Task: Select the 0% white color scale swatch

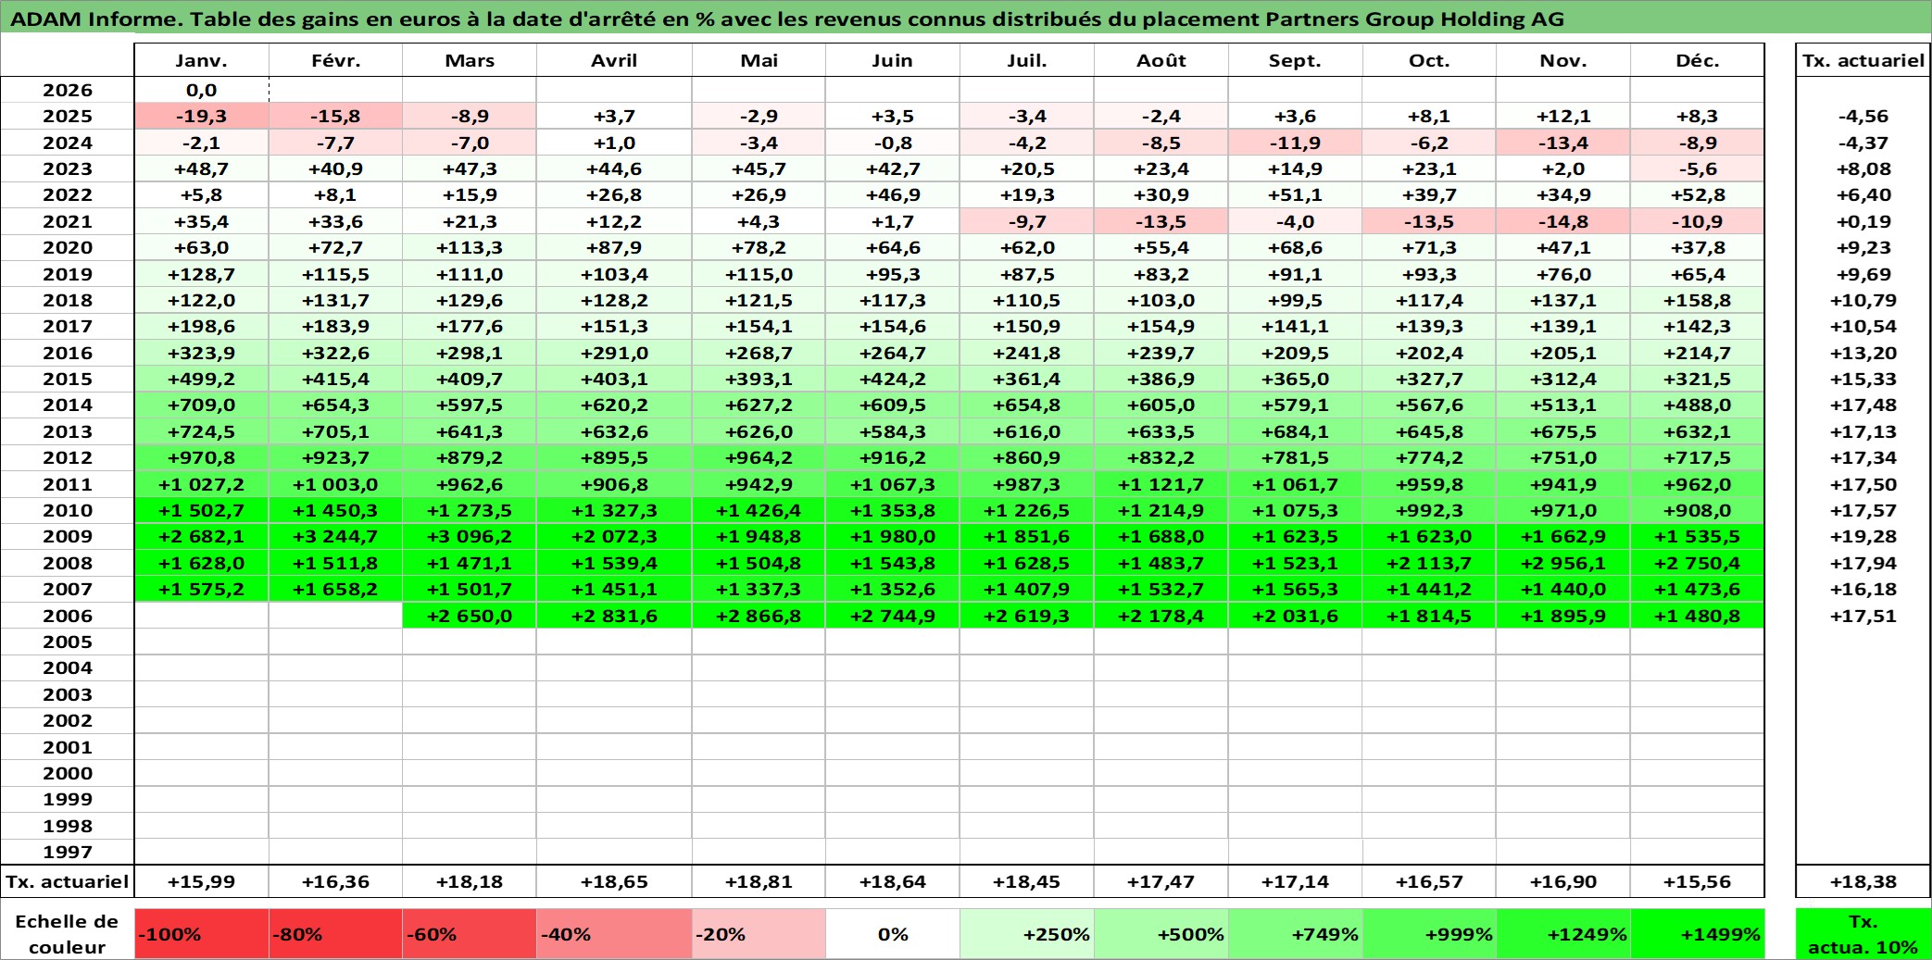Action: click(x=892, y=934)
